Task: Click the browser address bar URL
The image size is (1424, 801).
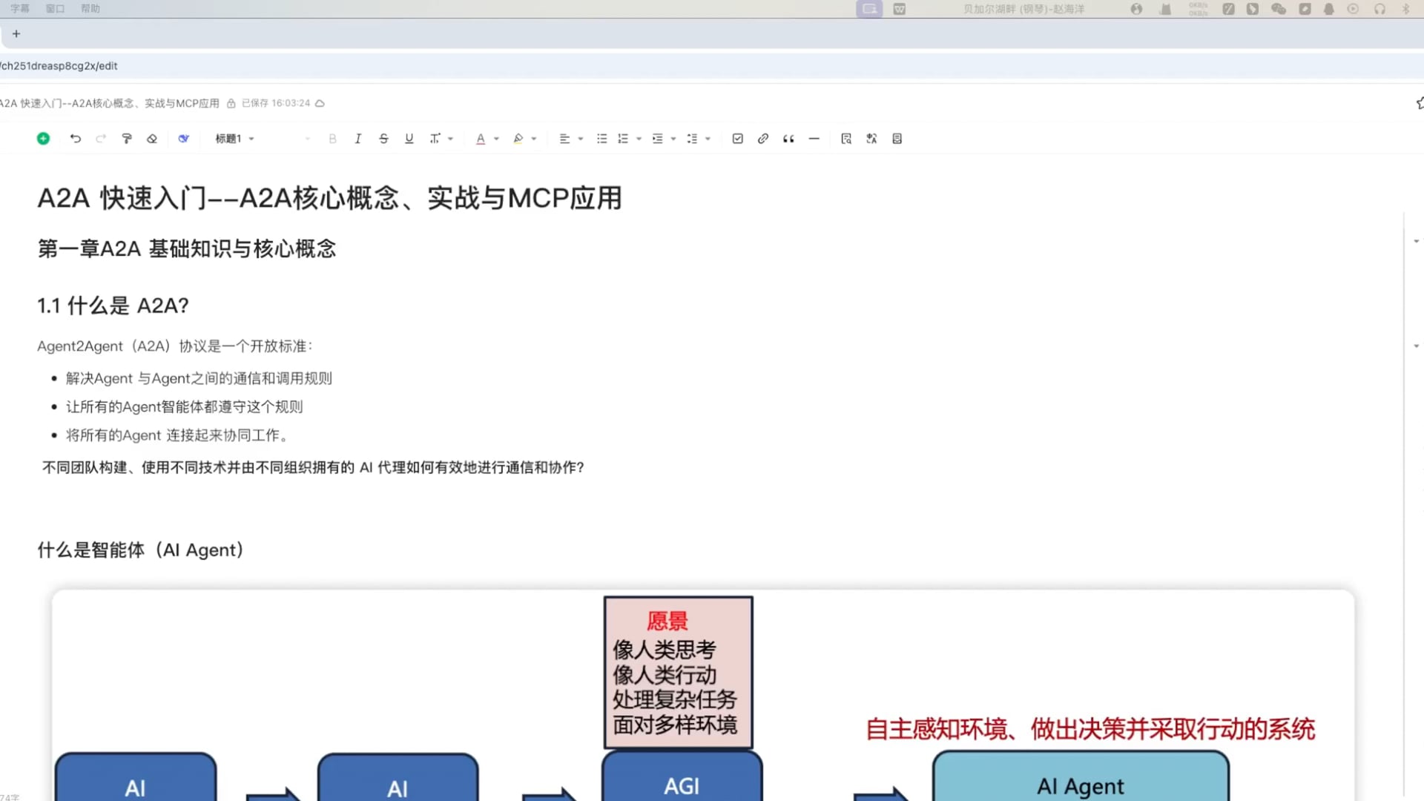Action: [x=59, y=66]
